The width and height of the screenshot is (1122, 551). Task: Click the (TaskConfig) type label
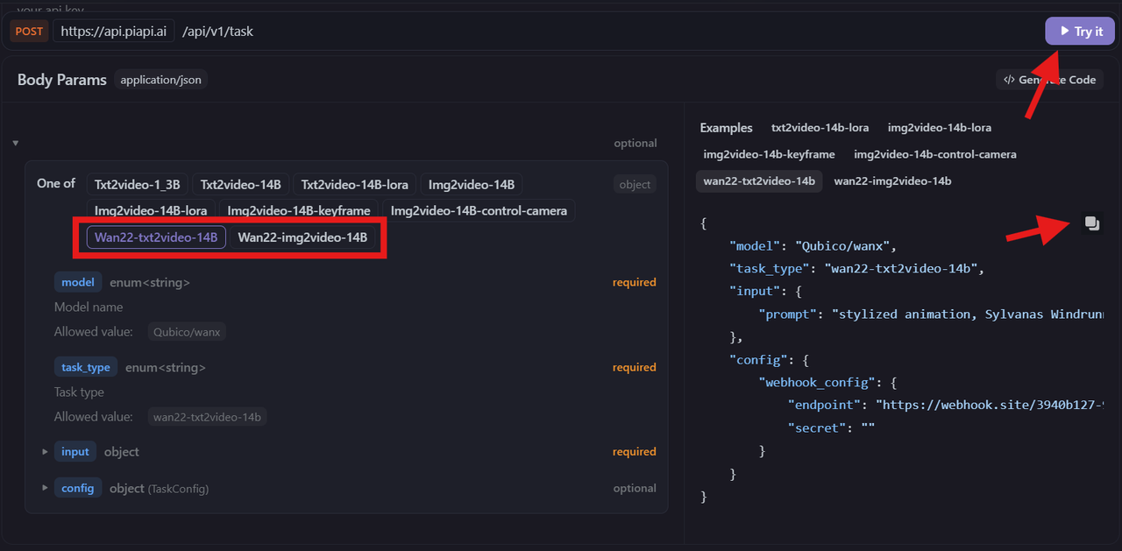coord(178,488)
